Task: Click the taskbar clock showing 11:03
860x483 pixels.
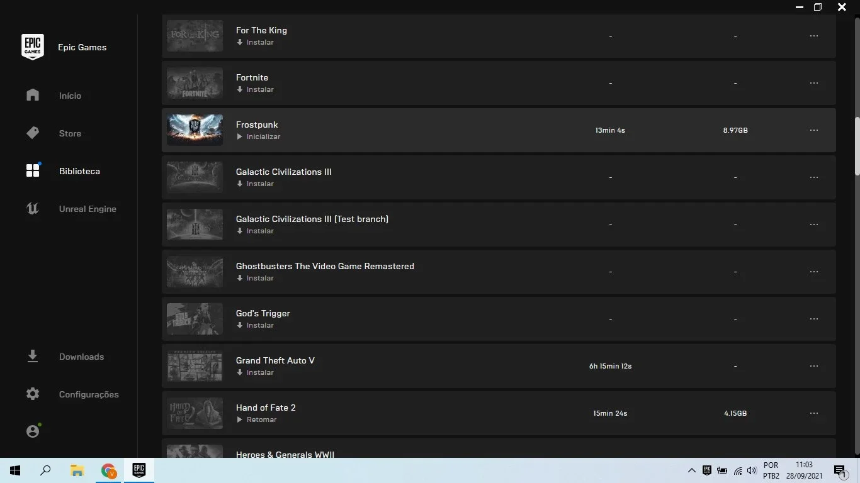Action: click(804, 470)
